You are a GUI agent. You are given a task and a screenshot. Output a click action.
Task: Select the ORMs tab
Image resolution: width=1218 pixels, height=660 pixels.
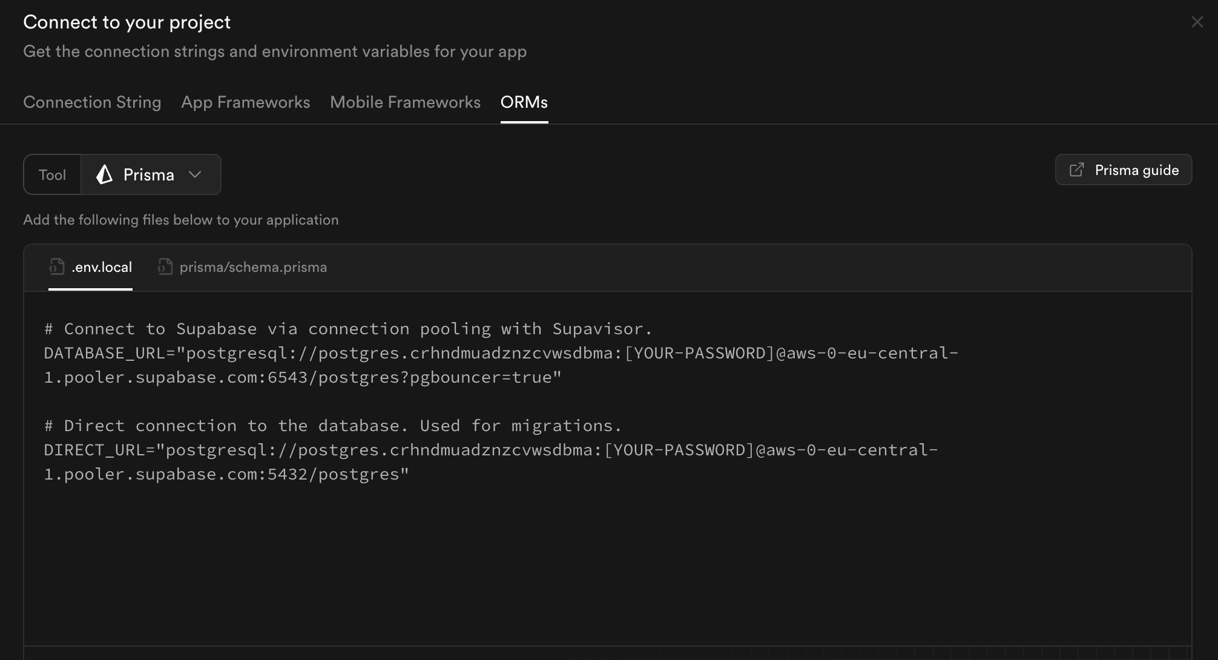pyautogui.click(x=524, y=102)
